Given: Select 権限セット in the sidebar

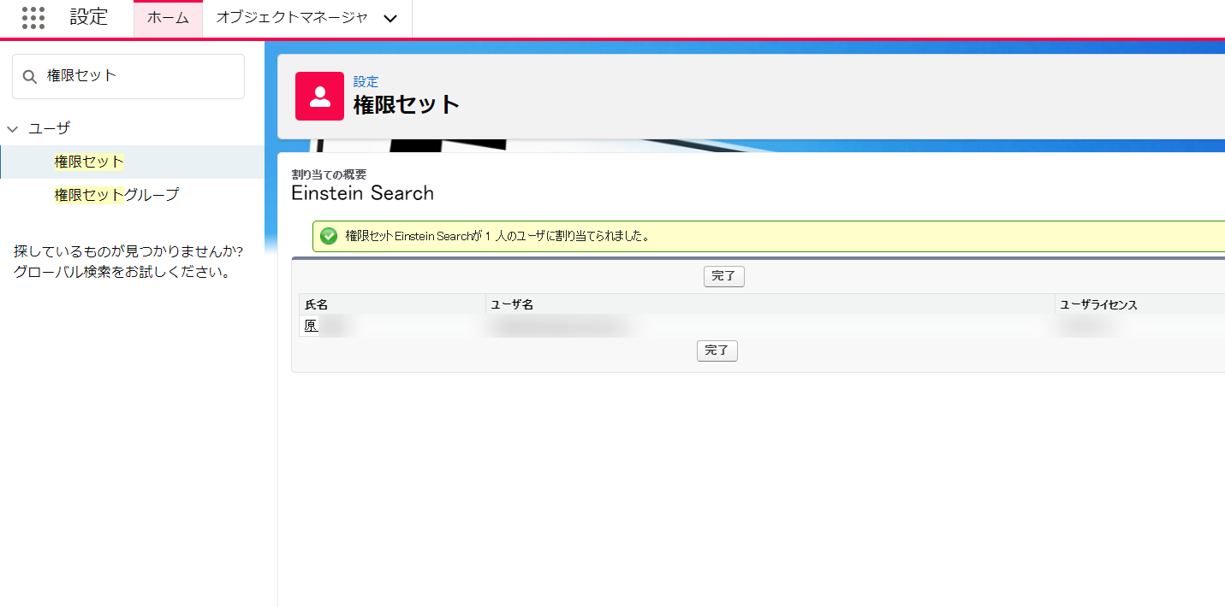Looking at the screenshot, I should [89, 162].
